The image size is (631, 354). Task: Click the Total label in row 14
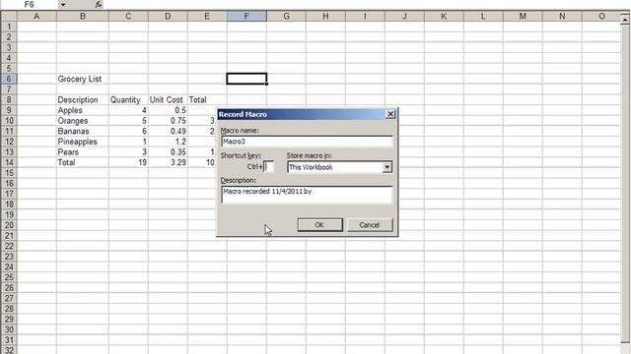pos(83,162)
